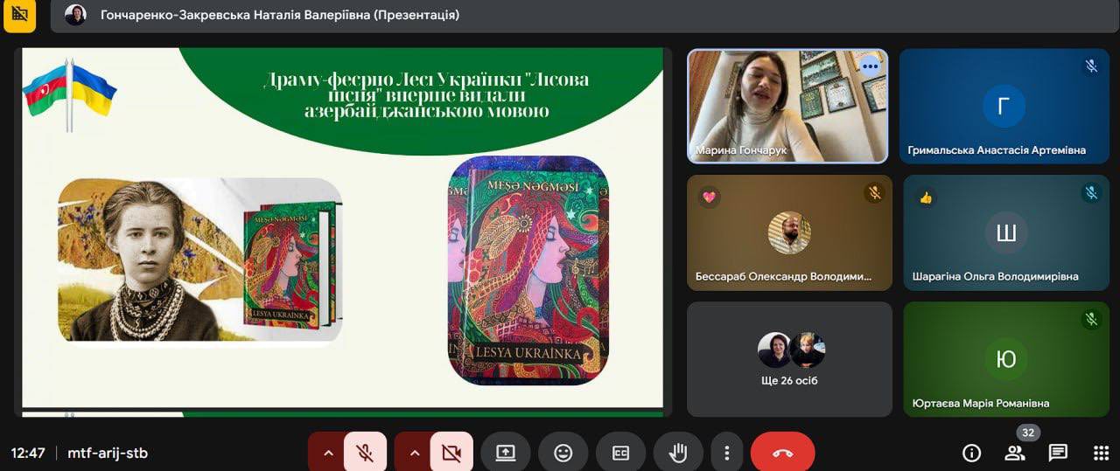Click the presentation icon at top left
The image size is (1120, 471).
click(19, 15)
